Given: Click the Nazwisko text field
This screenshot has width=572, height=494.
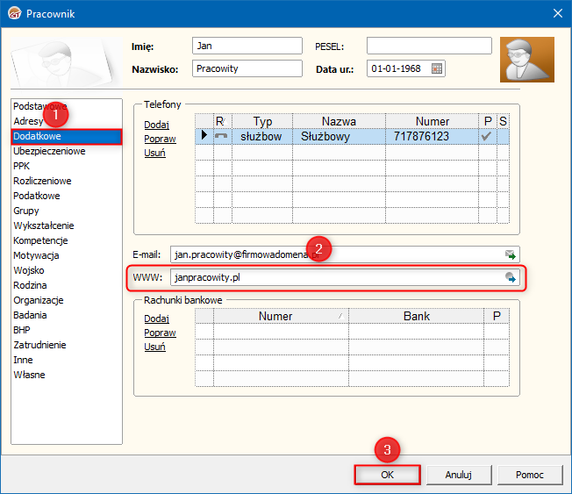Looking at the screenshot, I should coord(247,68).
